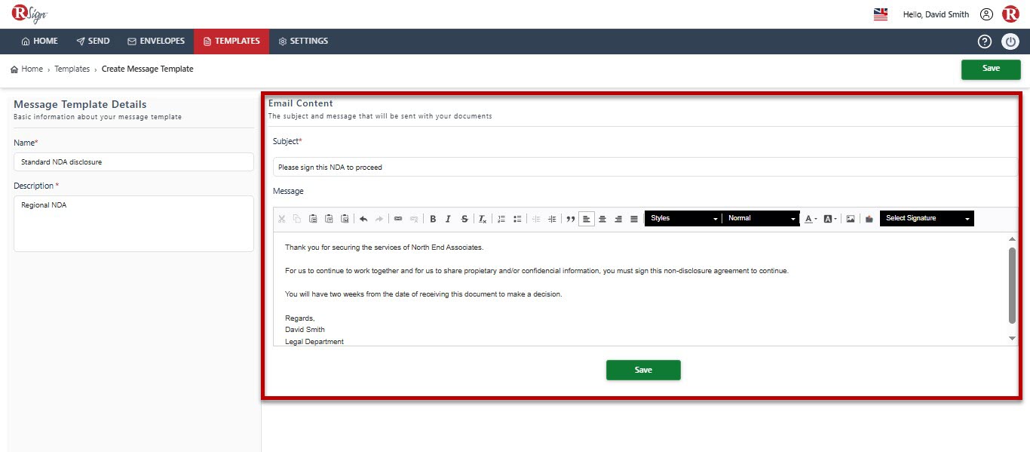Toggle italic formatting
The height and width of the screenshot is (452, 1030).
[x=449, y=219]
